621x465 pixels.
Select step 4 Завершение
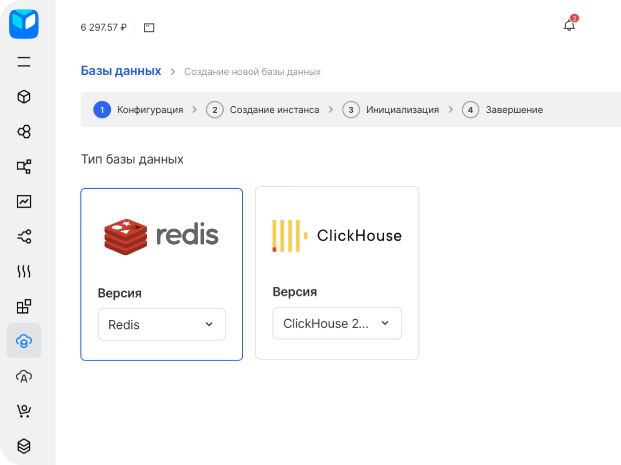502,110
